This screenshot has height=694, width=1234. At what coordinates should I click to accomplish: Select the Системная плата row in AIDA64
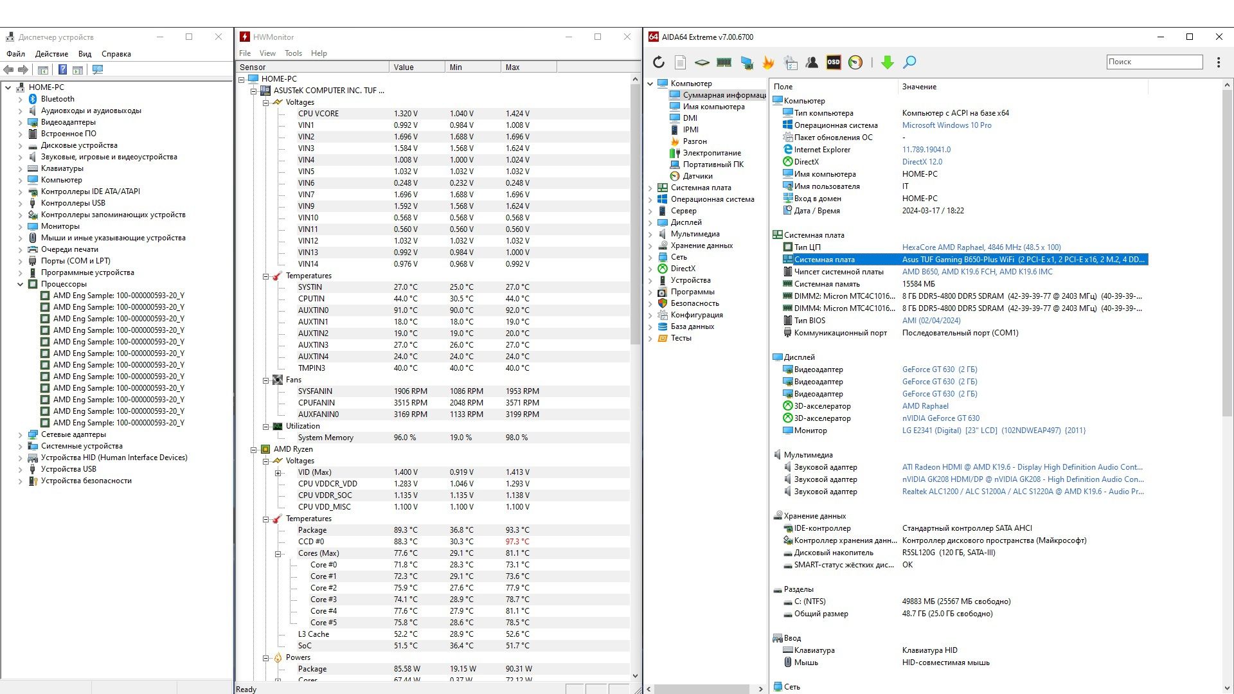coord(960,260)
